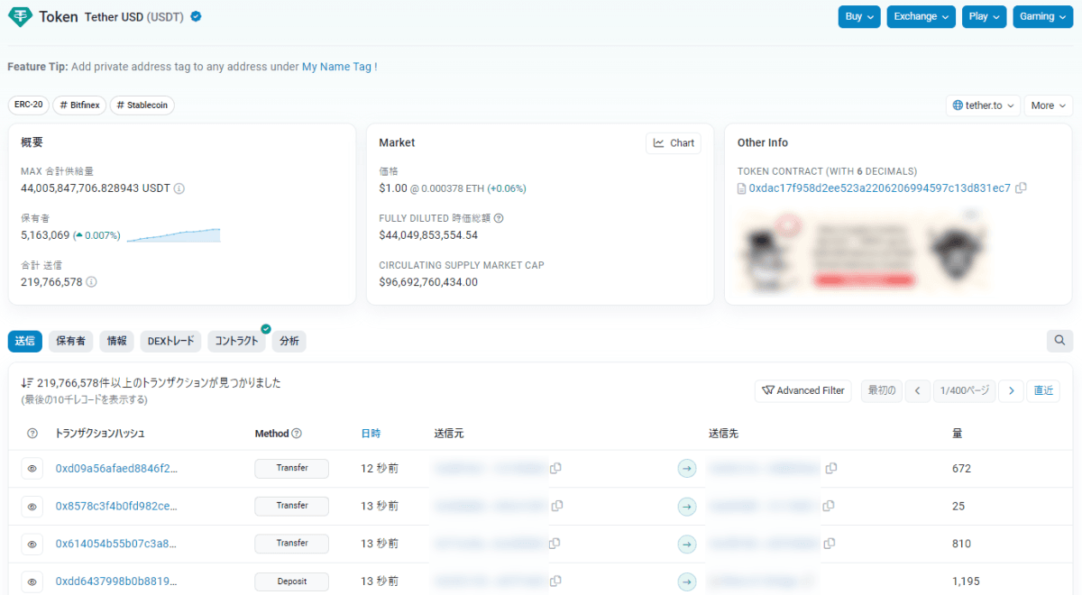
Task: Open contract link 0xdac17f958d2ee523a2206206994597c13d831ec7
Action: pos(880,188)
